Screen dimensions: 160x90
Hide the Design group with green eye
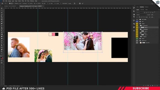click(x=137, y=38)
